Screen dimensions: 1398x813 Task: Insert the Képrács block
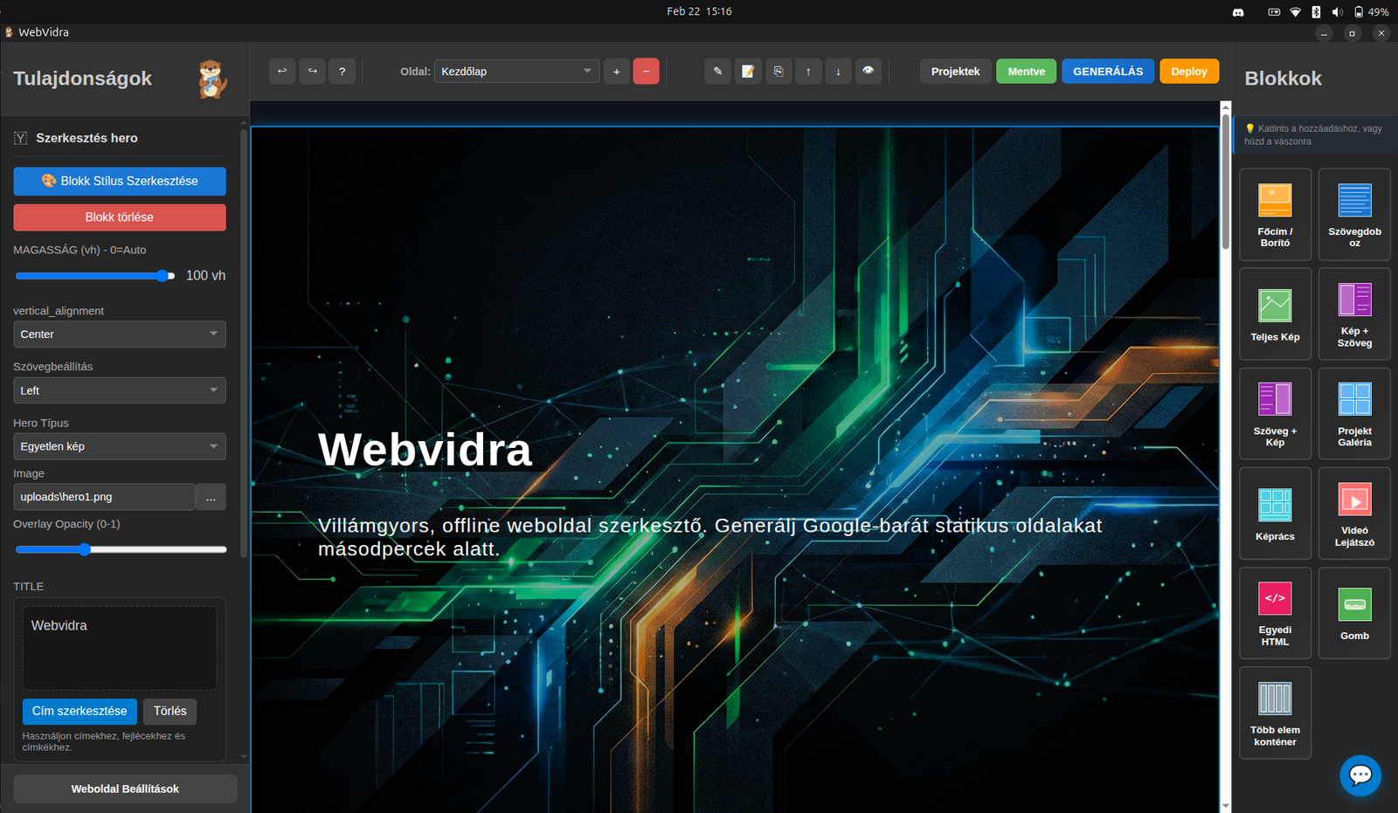click(x=1275, y=513)
